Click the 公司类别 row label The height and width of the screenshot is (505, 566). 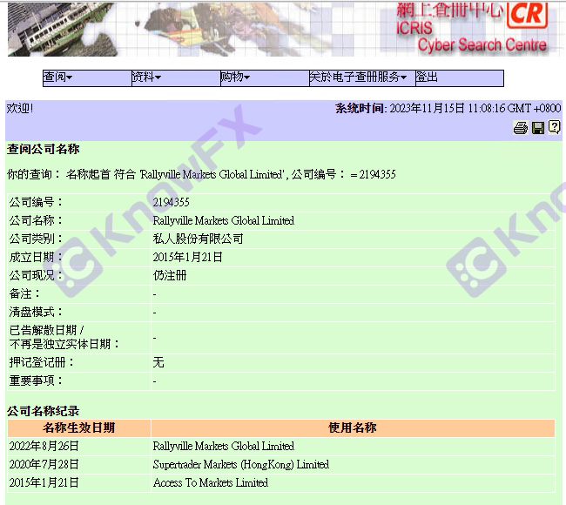coord(36,239)
